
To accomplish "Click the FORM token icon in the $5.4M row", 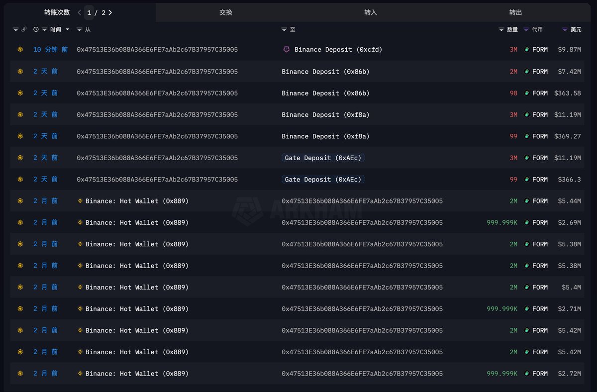I will pos(527,287).
